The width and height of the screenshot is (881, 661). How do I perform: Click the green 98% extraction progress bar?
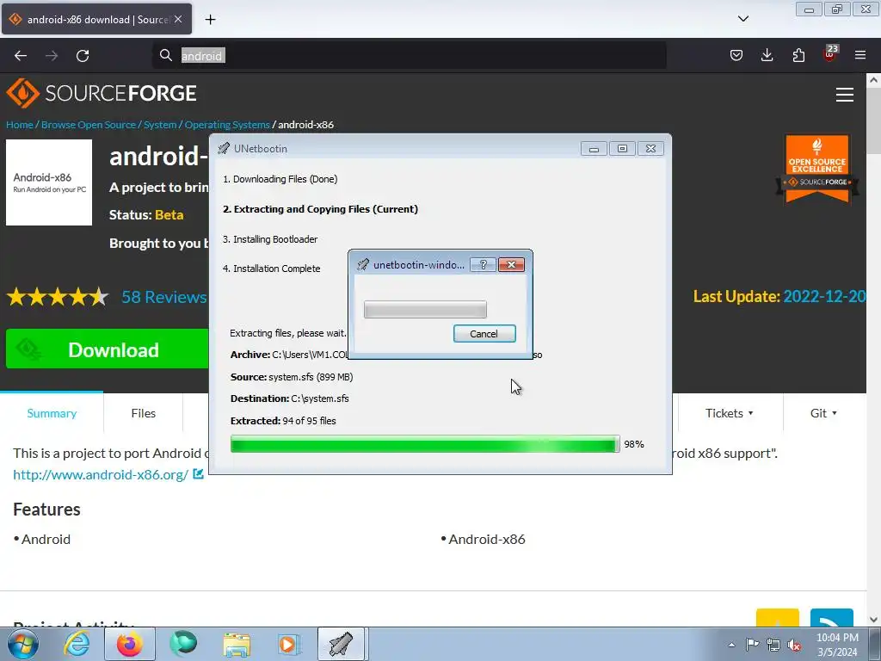tap(425, 444)
